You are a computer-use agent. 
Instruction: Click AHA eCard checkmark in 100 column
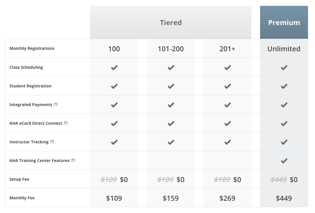click(114, 123)
